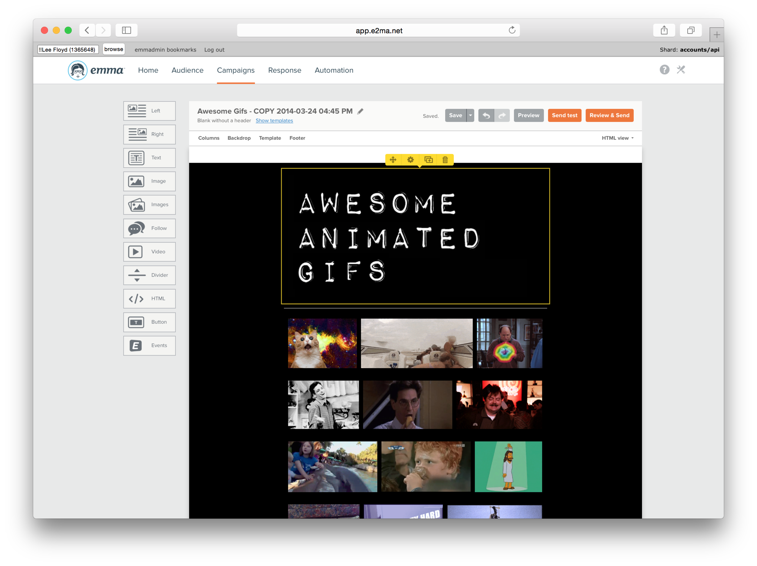Open the Footer editor menu
Viewport: 757px width, 566px height.
tap(297, 138)
